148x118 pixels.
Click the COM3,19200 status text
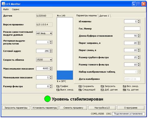tap(97, 114)
